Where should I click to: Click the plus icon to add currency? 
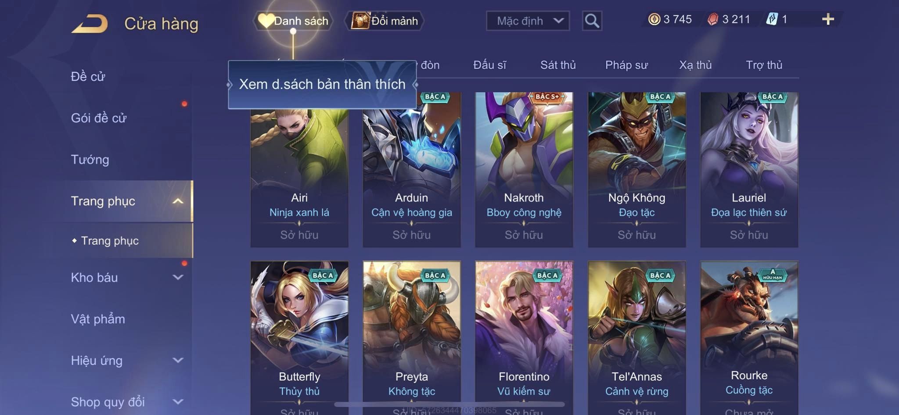[x=828, y=19]
